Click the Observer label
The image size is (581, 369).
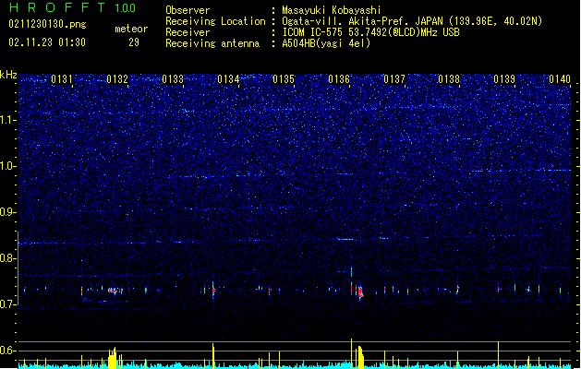click(188, 10)
